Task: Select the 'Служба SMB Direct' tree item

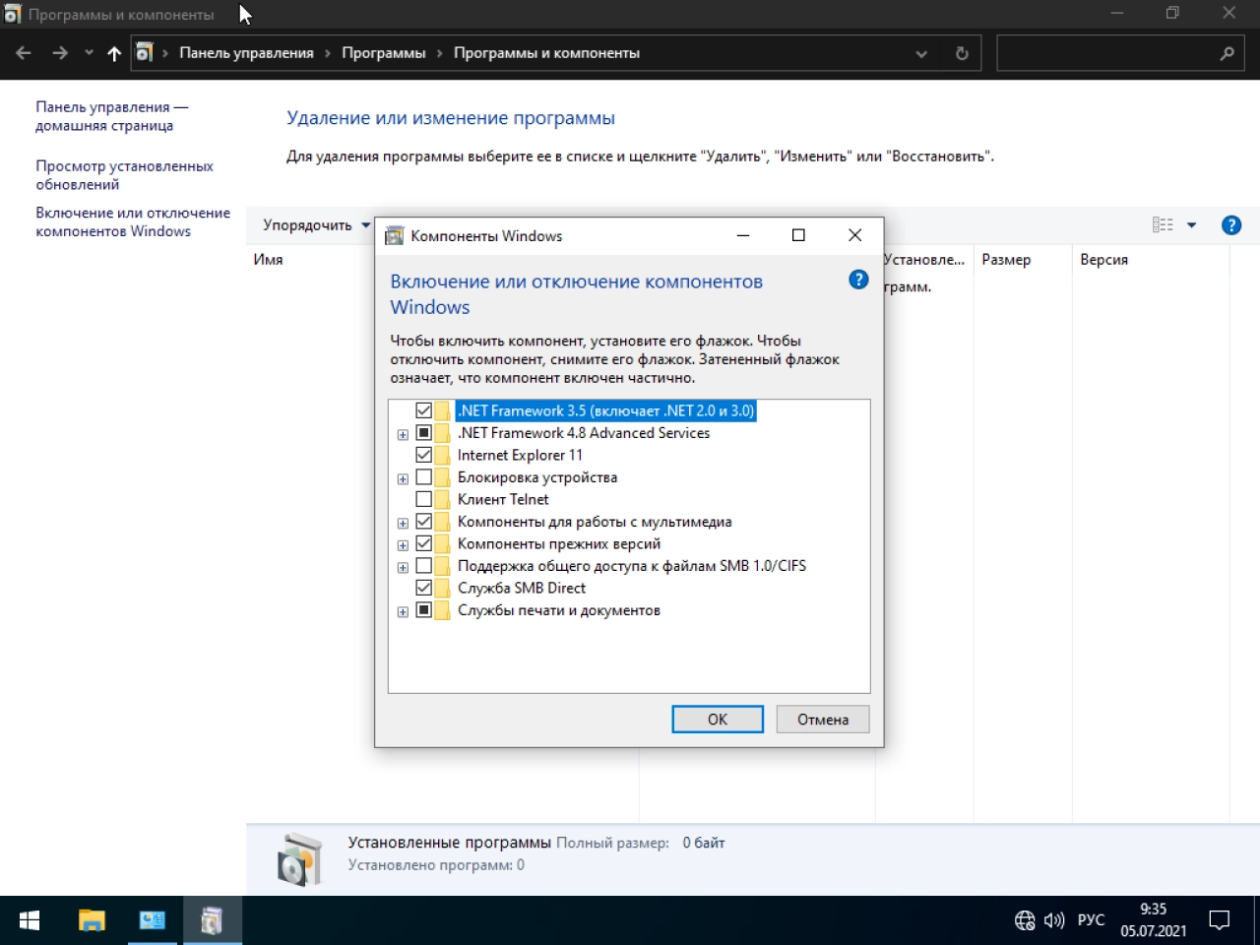Action: click(522, 588)
